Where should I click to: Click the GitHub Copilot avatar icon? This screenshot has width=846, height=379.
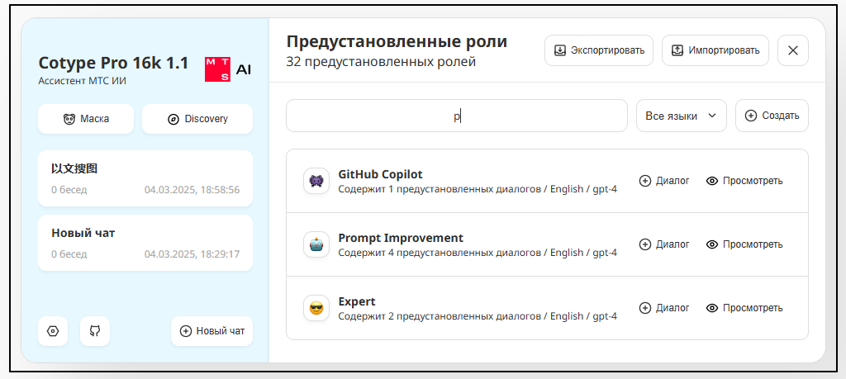tap(316, 181)
